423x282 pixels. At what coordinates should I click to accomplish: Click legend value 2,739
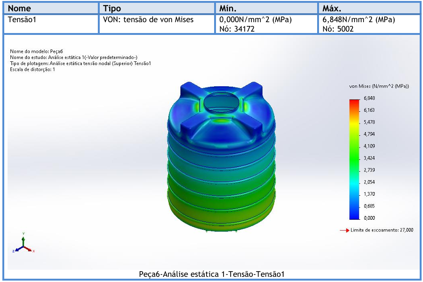[x=369, y=170]
